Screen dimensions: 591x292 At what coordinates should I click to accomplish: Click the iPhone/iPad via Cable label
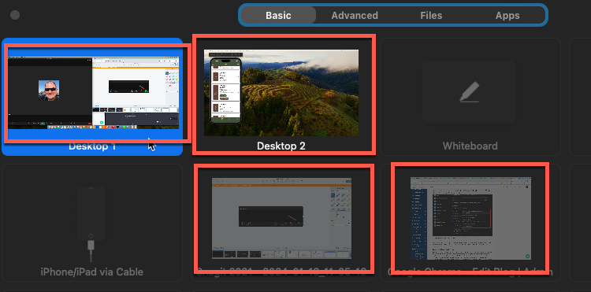click(x=92, y=272)
